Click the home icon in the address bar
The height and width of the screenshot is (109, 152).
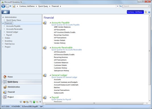[14, 6]
